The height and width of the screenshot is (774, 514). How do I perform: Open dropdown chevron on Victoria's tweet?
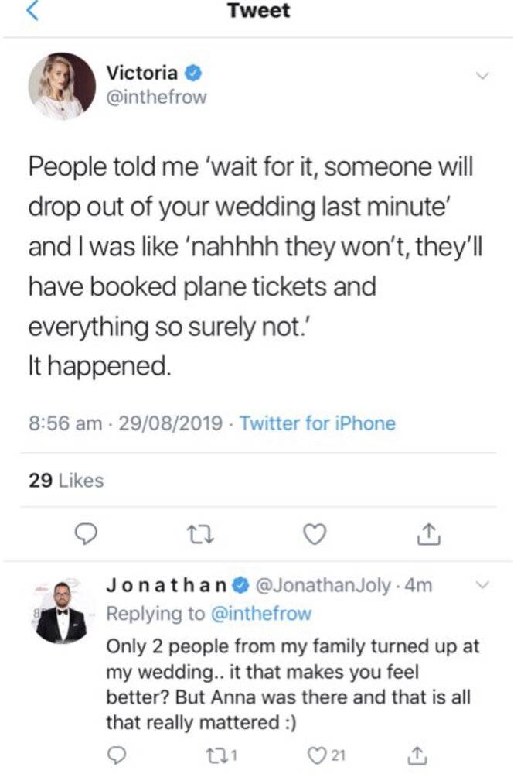click(x=482, y=76)
